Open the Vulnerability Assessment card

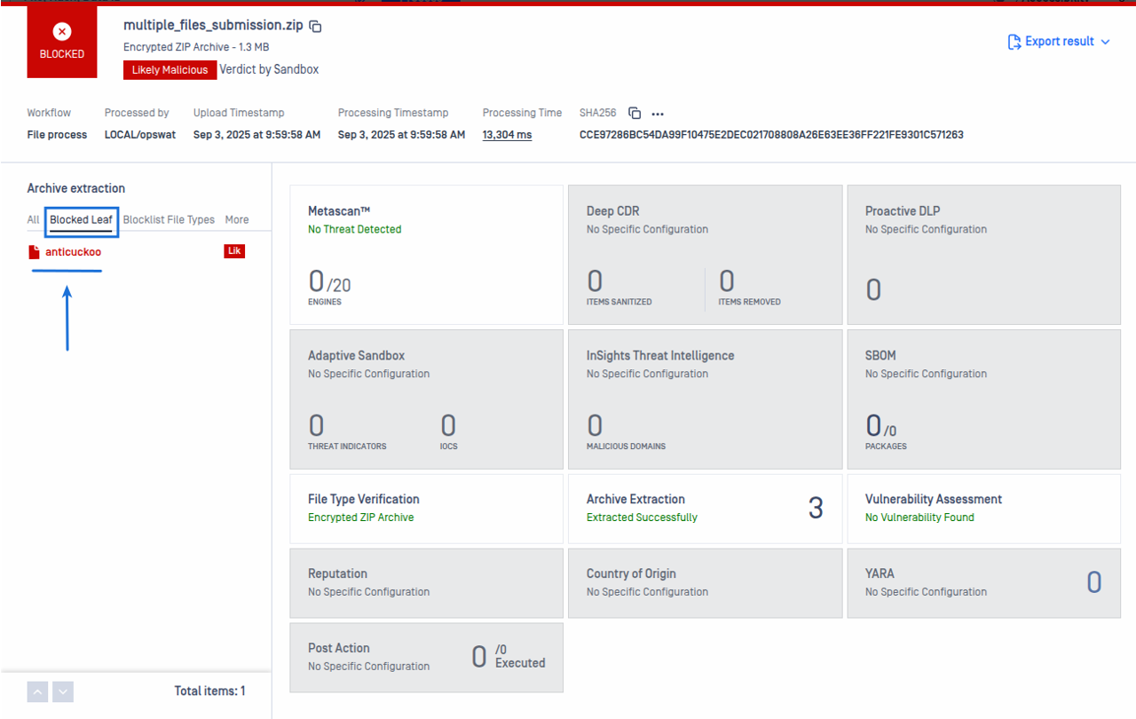pyautogui.click(x=983, y=508)
